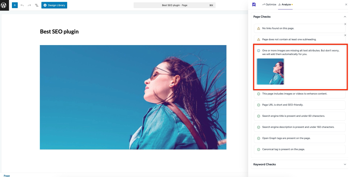
Task: Click the WordPress logo icon
Action: pyautogui.click(x=4, y=5)
